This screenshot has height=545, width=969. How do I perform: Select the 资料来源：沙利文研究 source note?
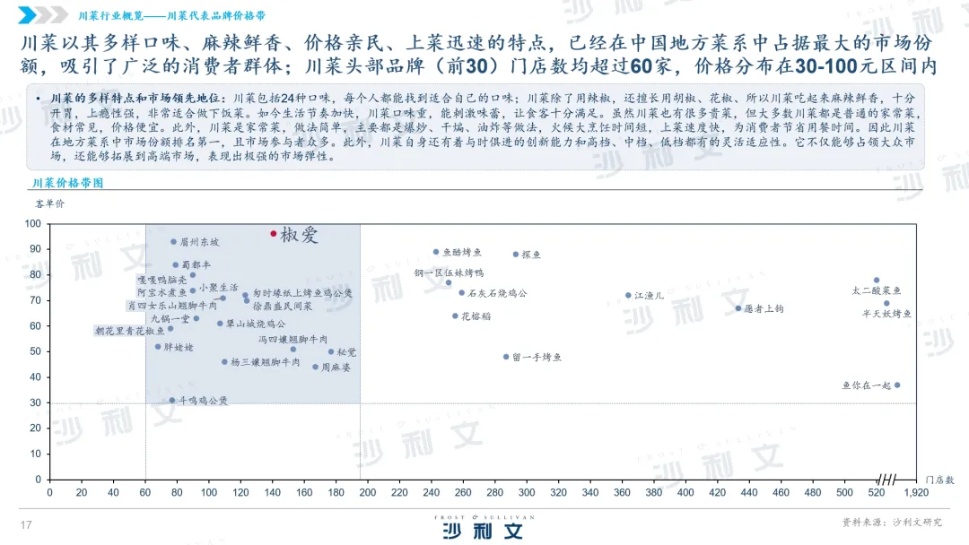[893, 523]
